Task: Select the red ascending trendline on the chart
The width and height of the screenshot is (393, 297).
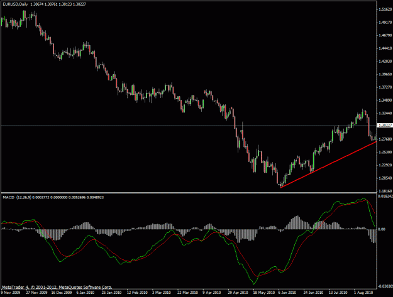Action: (x=328, y=165)
